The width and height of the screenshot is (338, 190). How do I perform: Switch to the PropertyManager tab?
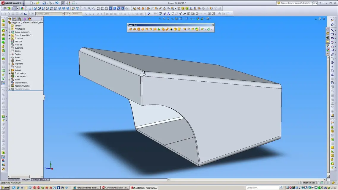coord(15,19)
